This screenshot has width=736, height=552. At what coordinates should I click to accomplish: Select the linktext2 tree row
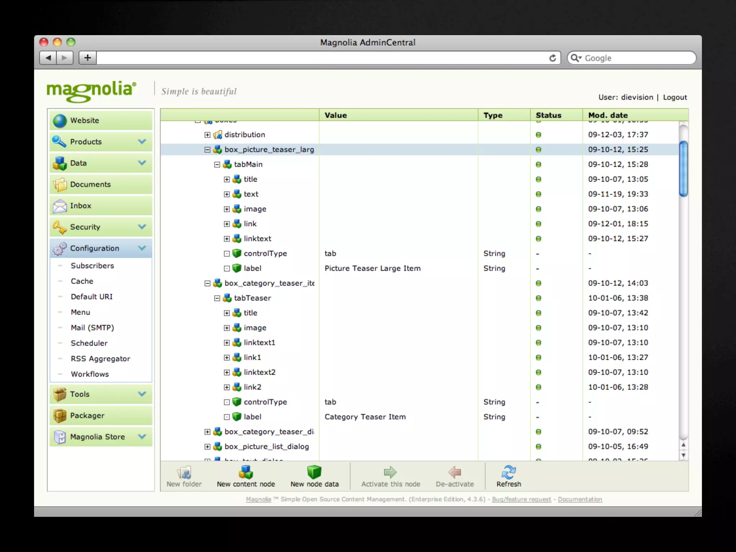click(420, 372)
